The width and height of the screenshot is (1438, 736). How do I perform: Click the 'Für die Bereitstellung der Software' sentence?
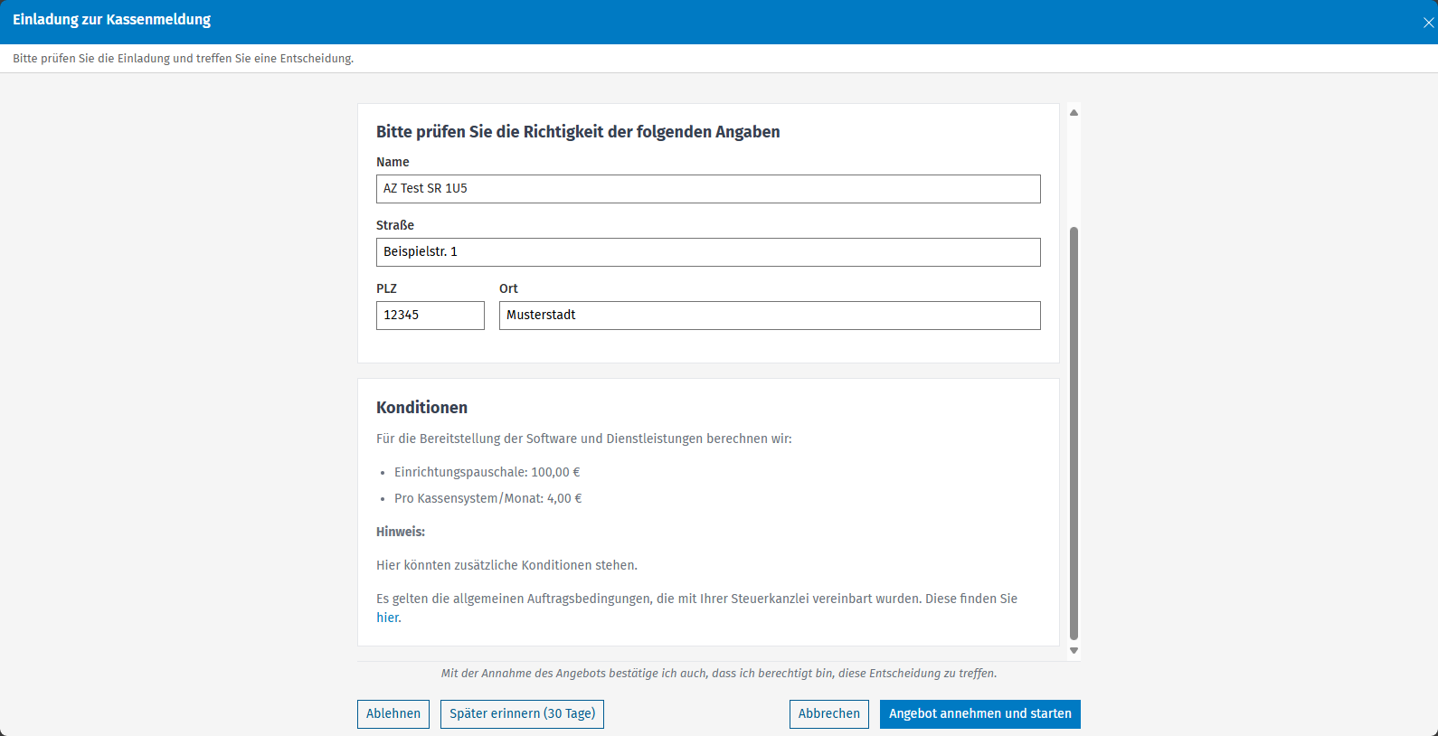pos(583,439)
